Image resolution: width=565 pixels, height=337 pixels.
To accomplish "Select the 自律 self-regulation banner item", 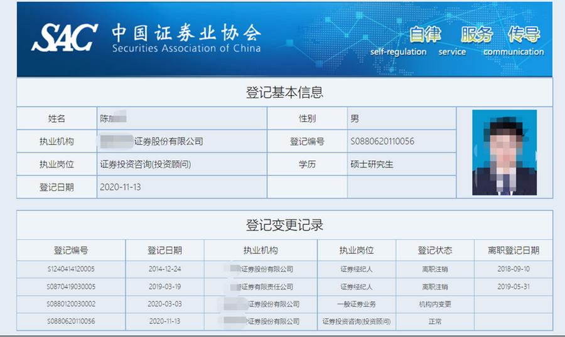I will pyautogui.click(x=425, y=34).
